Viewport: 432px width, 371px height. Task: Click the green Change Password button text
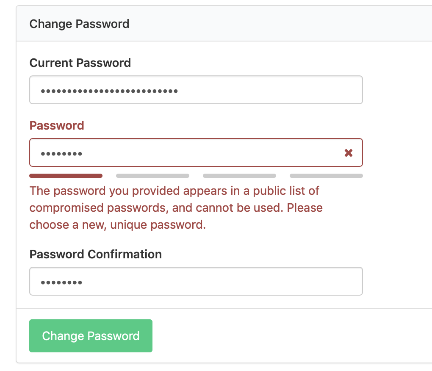[90, 335]
